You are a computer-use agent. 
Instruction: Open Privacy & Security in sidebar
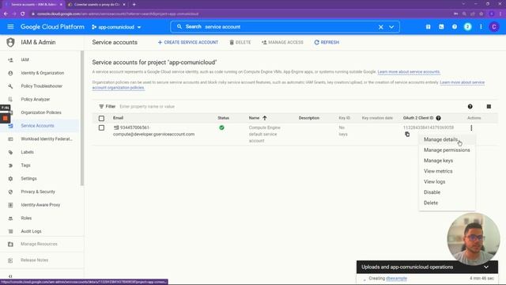tap(38, 192)
